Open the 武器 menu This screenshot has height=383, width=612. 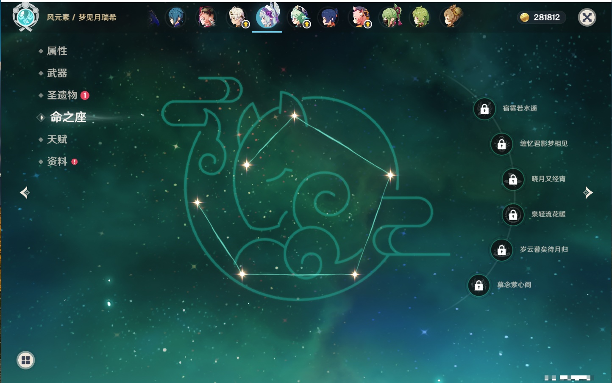tap(57, 73)
